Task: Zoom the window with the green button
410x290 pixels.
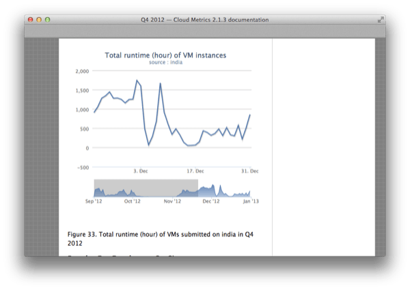Action: point(47,20)
